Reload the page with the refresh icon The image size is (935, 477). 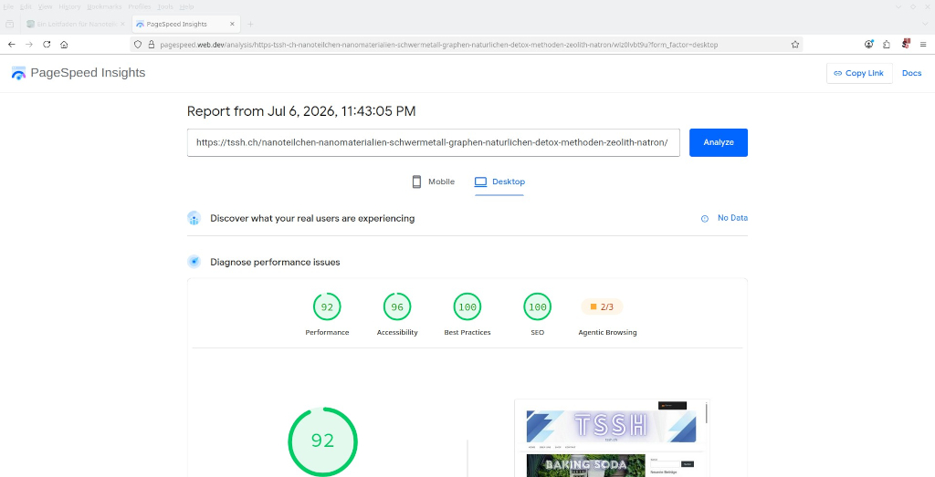click(x=47, y=45)
